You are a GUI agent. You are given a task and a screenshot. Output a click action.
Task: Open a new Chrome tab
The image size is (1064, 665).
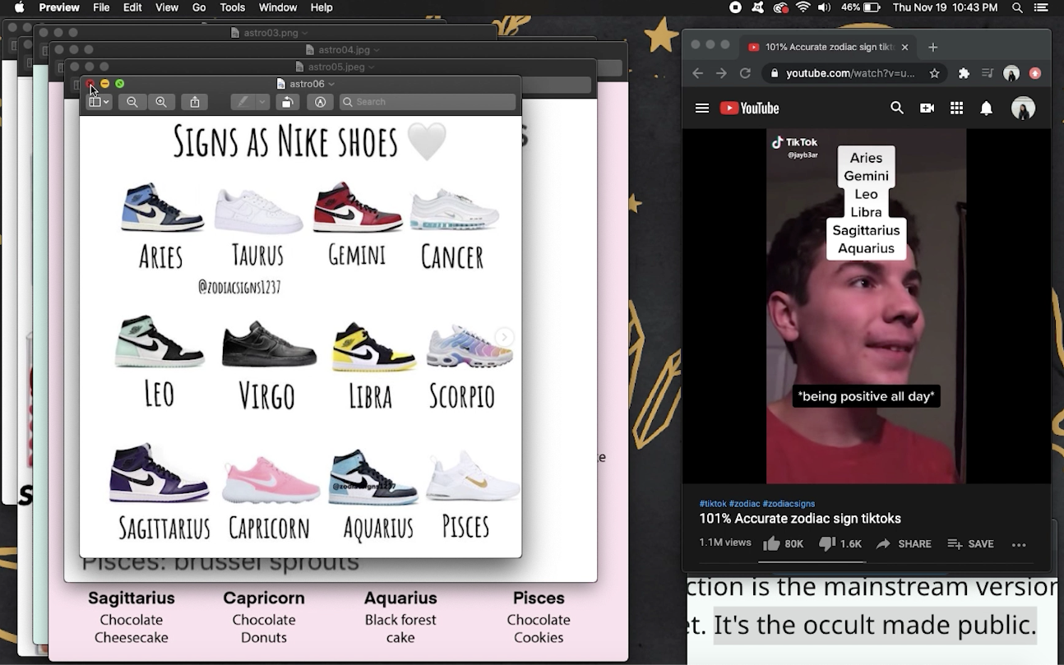click(x=932, y=48)
